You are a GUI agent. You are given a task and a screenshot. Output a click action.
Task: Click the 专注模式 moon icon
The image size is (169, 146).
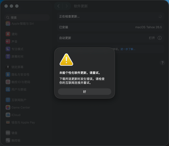tap(8, 49)
